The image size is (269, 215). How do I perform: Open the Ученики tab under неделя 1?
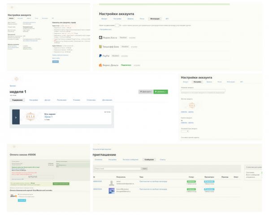(77, 100)
